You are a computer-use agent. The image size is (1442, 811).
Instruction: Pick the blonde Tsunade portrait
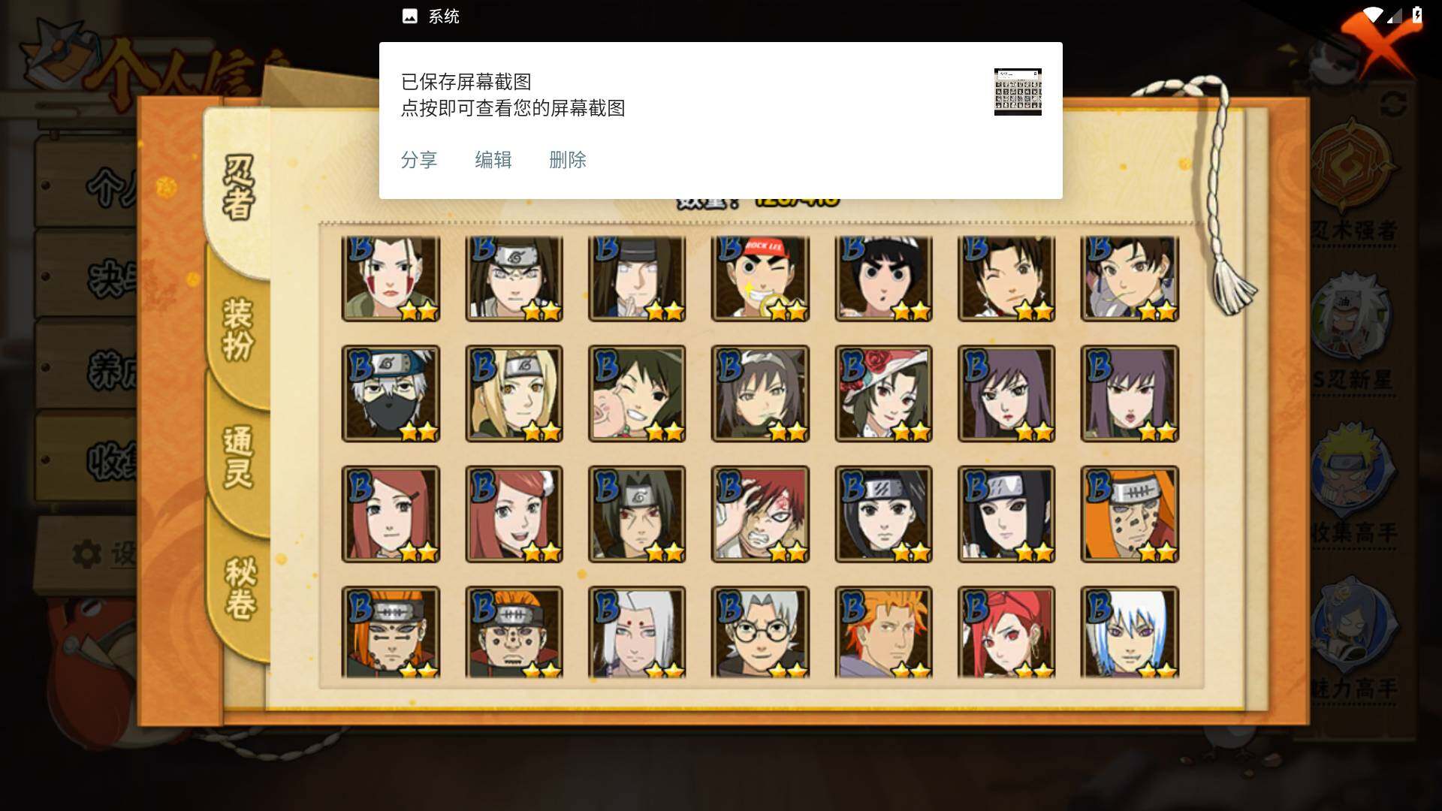click(x=514, y=393)
